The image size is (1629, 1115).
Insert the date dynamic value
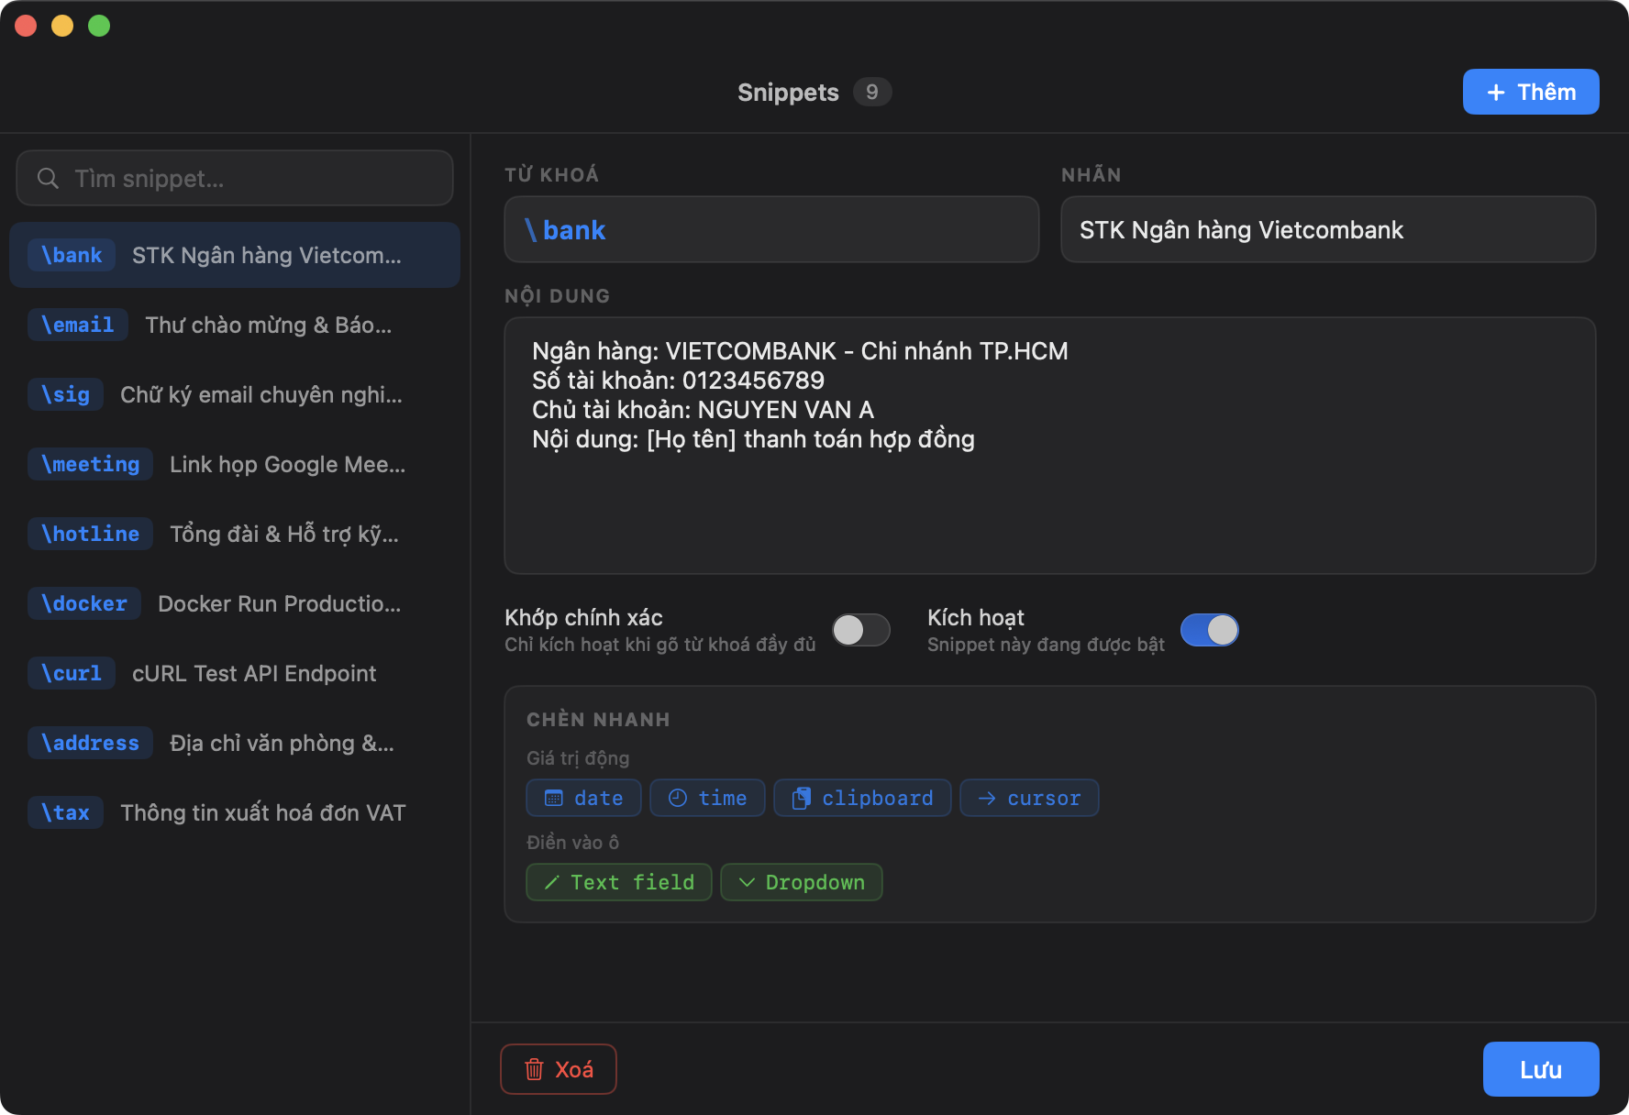(x=583, y=798)
